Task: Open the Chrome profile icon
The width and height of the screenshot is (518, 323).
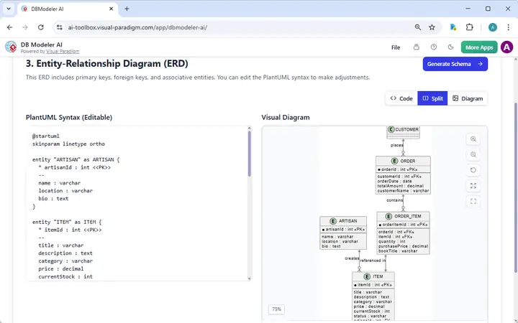Action: [x=493, y=27]
